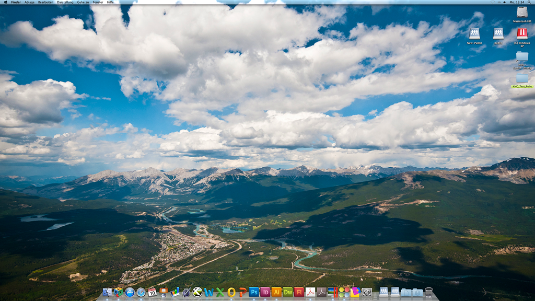The height and width of the screenshot is (301, 535).
Task: Open the dark Adobe Acrobat Dock icon
Action: point(321,292)
